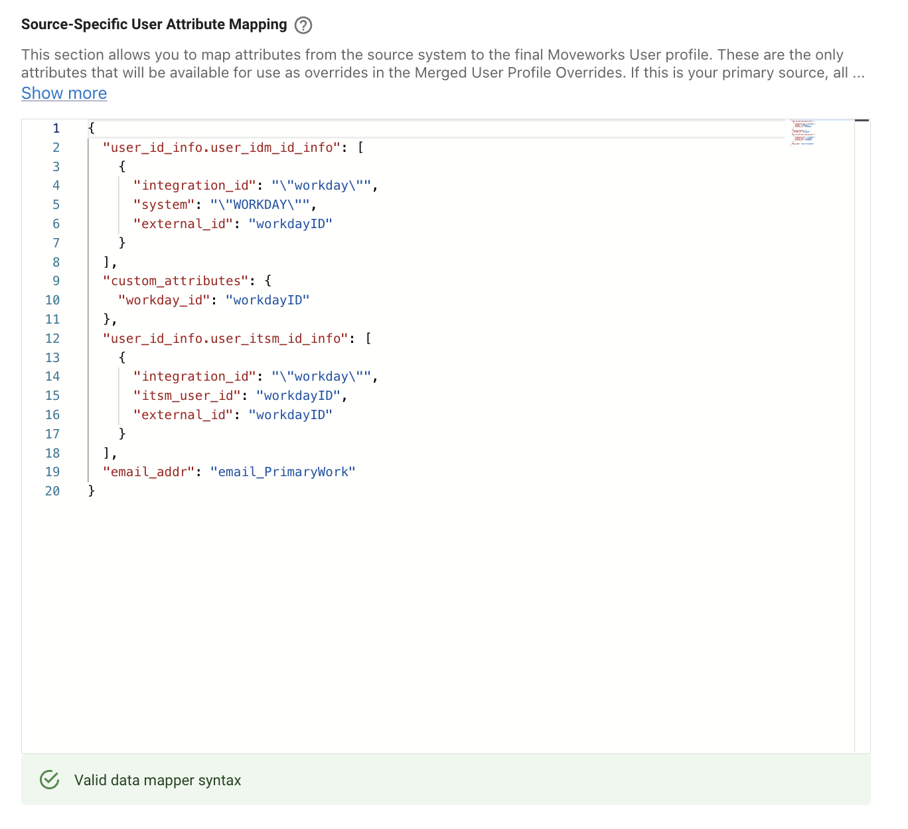Click the editor vertical scrollbar handle

tap(862, 120)
